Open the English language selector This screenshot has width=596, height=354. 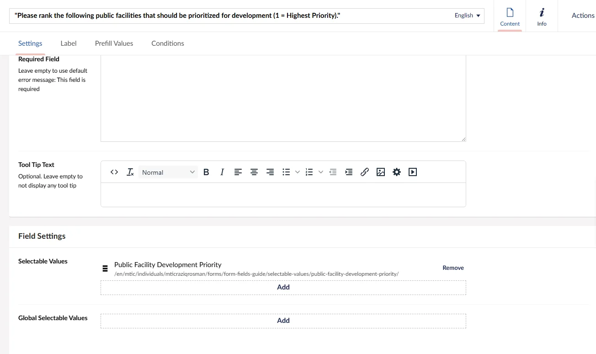(x=467, y=16)
